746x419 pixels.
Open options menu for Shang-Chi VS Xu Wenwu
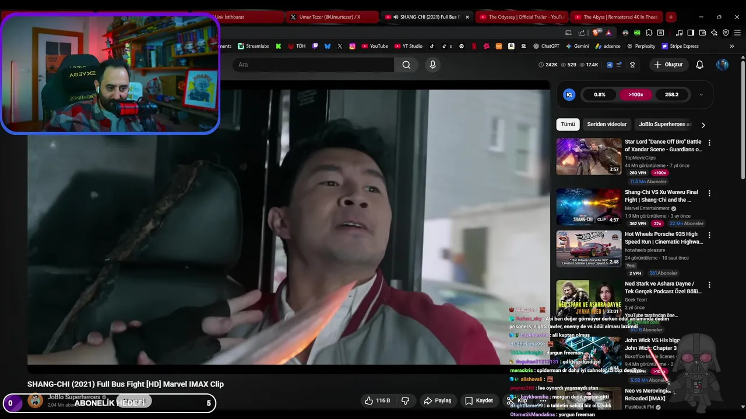[709, 193]
